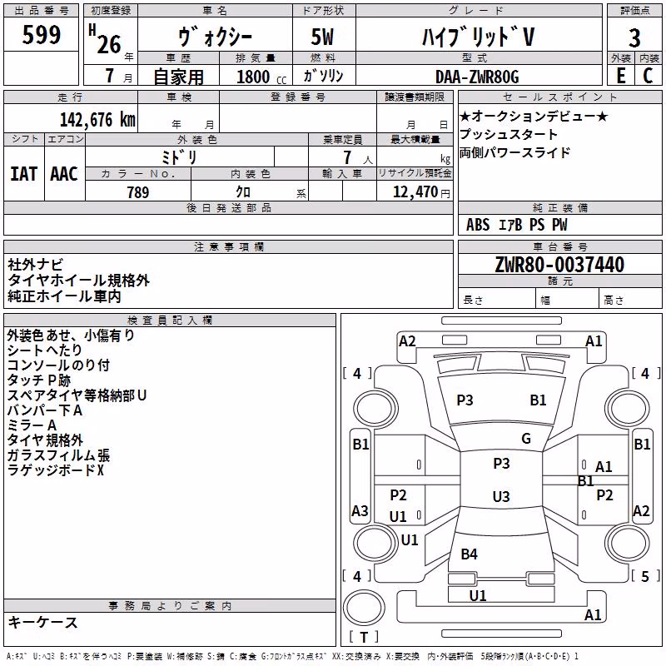Click equipment line ABS エアB PS PW
Screen dimensions: 666x666
click(516, 225)
